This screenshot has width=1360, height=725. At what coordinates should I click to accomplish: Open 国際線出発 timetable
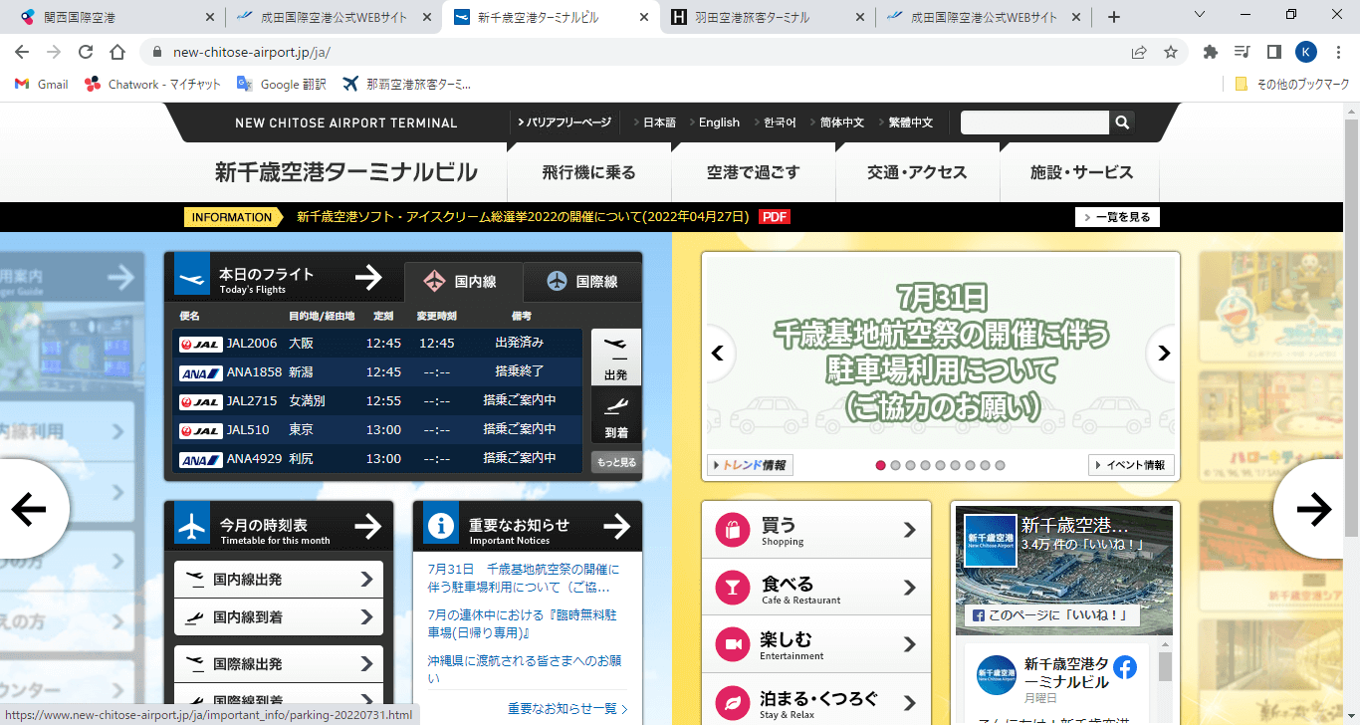click(x=279, y=664)
